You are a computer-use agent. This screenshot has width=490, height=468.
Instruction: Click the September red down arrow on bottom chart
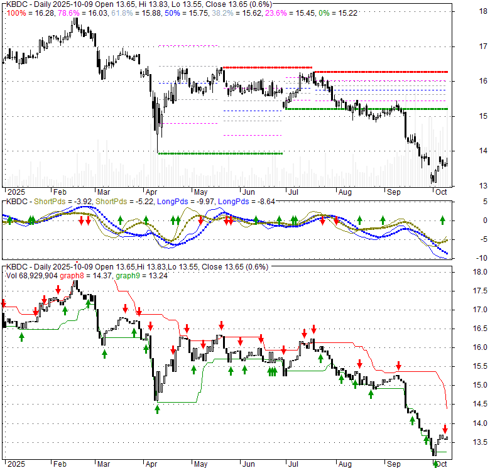[x=399, y=366]
